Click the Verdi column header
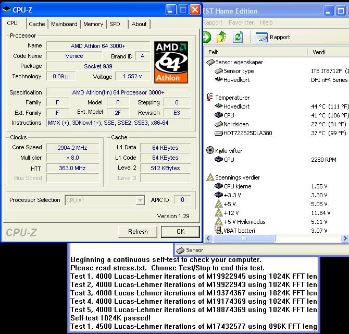The width and height of the screenshot is (349, 334). (x=328, y=52)
